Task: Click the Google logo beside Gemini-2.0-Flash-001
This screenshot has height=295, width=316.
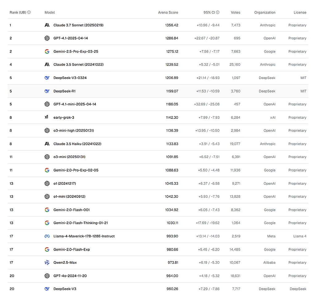Action: coord(47,210)
